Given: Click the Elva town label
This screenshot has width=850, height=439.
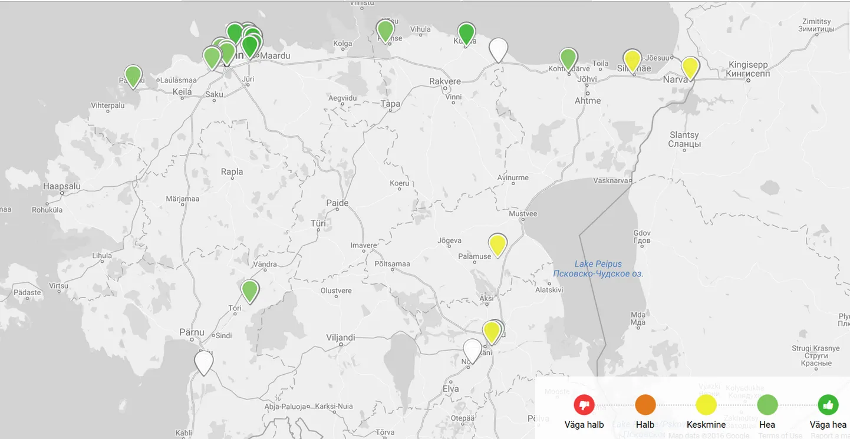Looking at the screenshot, I should point(450,389).
